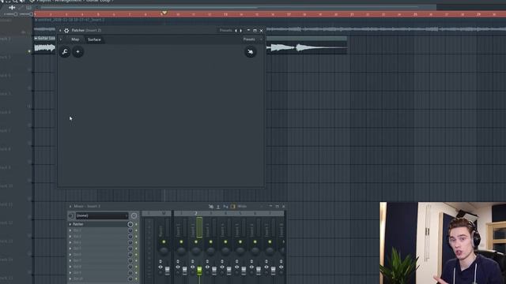The width and height of the screenshot is (506, 284).
Task: Switch to the Map tab in Patcher
Action: 75,39
